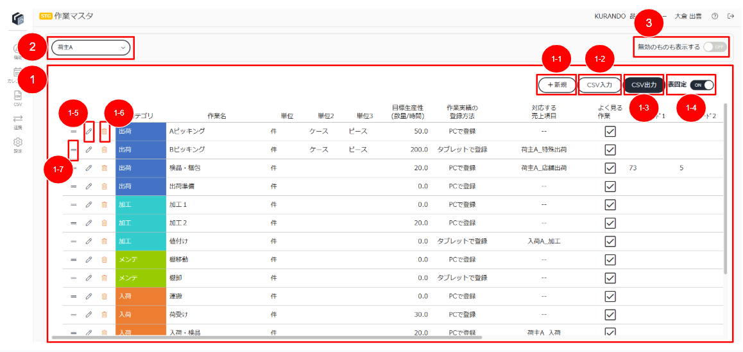Edit the Aピッキング row with pencil icon

coord(89,132)
